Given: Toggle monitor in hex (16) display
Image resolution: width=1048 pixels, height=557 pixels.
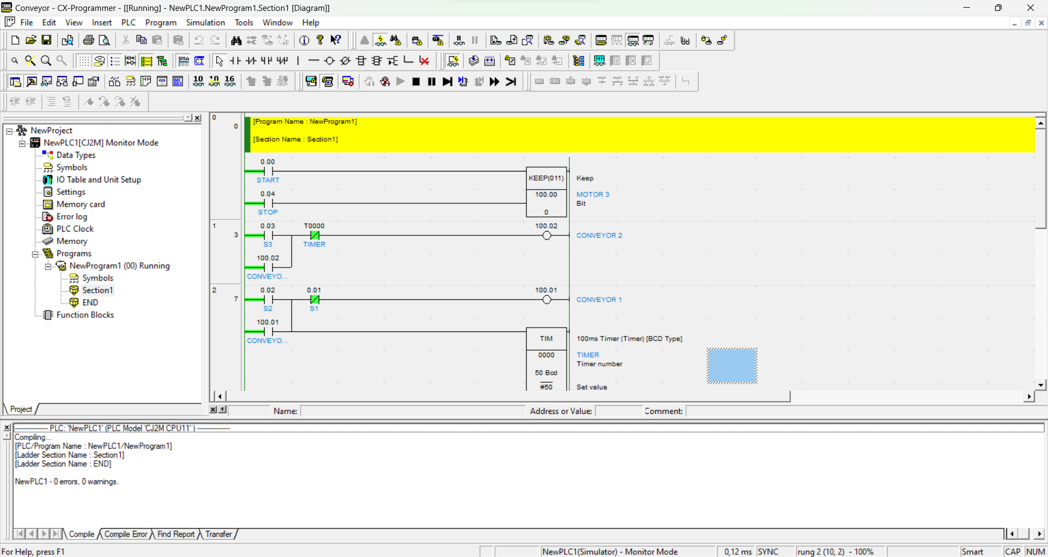Looking at the screenshot, I should tap(230, 81).
